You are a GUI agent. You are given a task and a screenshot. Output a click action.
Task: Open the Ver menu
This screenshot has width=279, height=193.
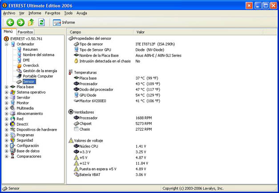click(22, 13)
